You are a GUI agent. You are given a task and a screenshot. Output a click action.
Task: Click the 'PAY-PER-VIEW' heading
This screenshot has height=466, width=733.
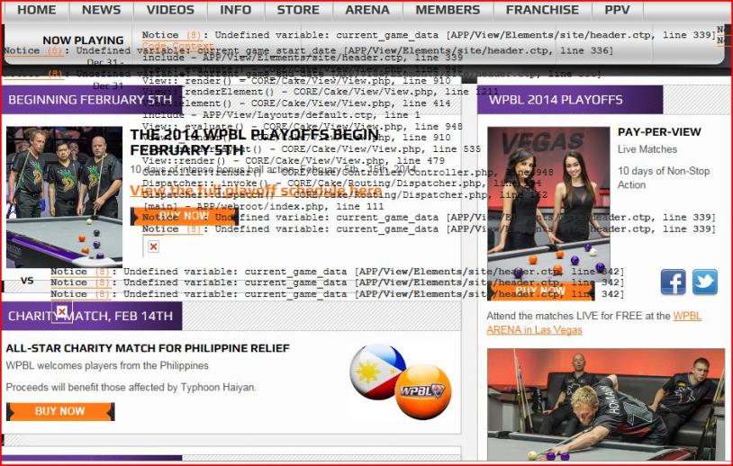(659, 132)
